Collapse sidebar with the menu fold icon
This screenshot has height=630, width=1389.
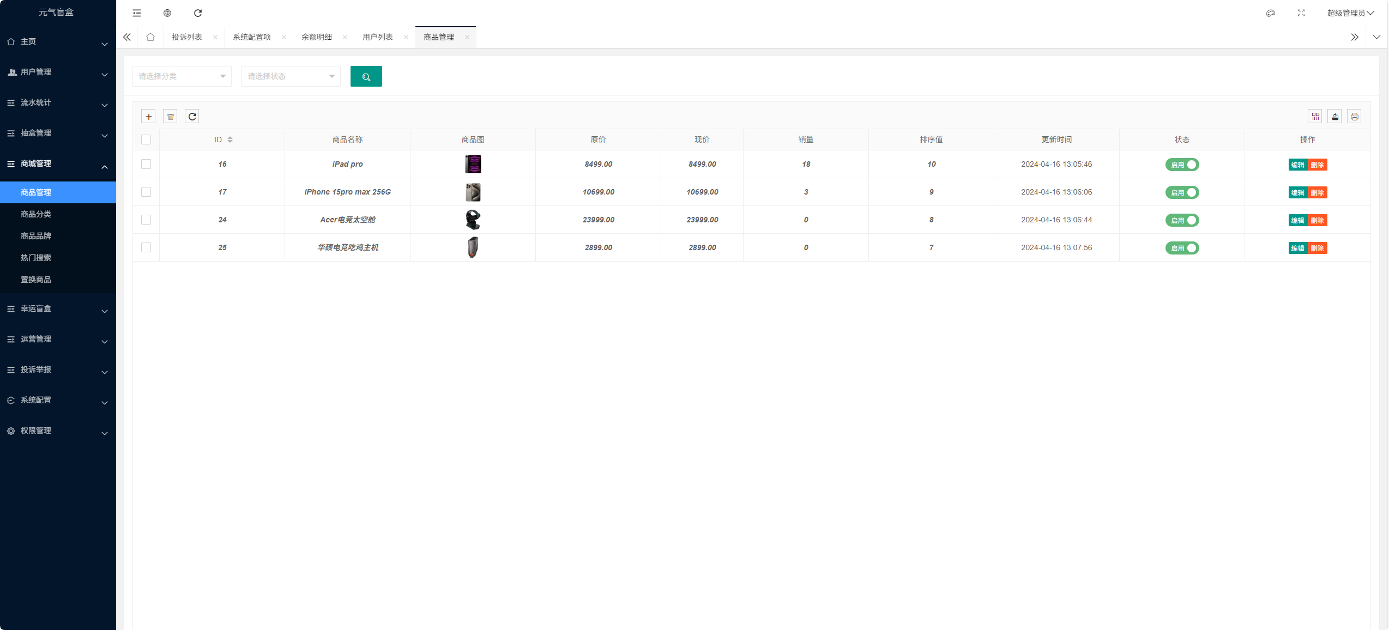(x=137, y=13)
